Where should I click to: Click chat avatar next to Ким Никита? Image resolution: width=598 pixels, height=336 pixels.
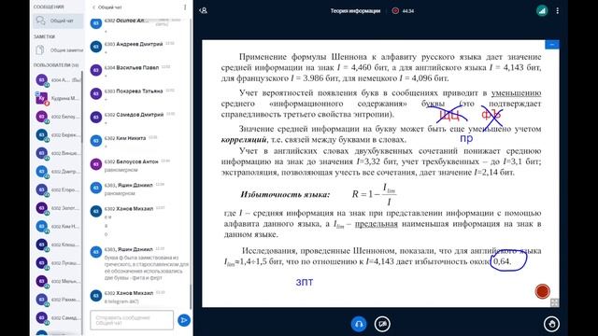(x=95, y=141)
